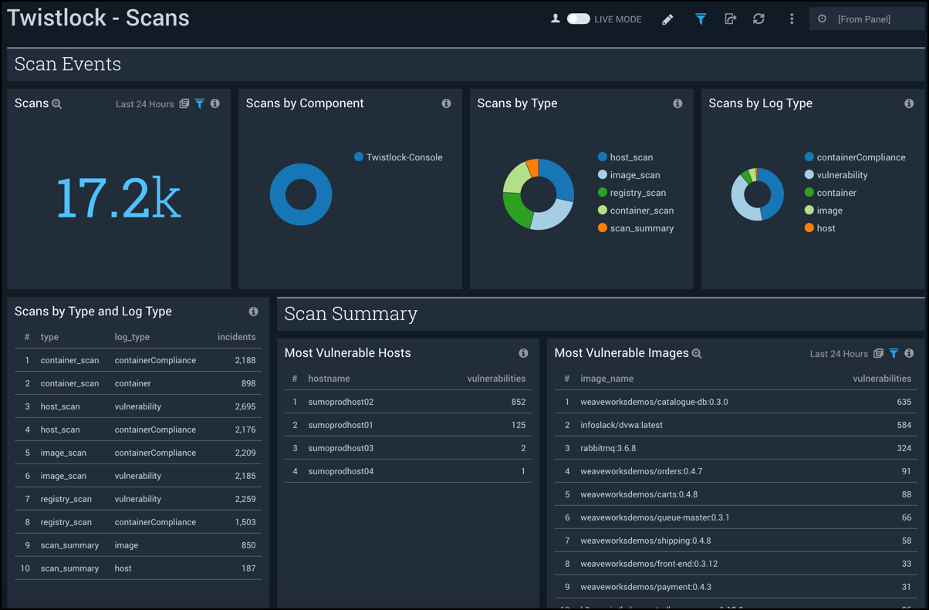
Task: Open the three-dot overflow menu in the header
Action: [792, 19]
